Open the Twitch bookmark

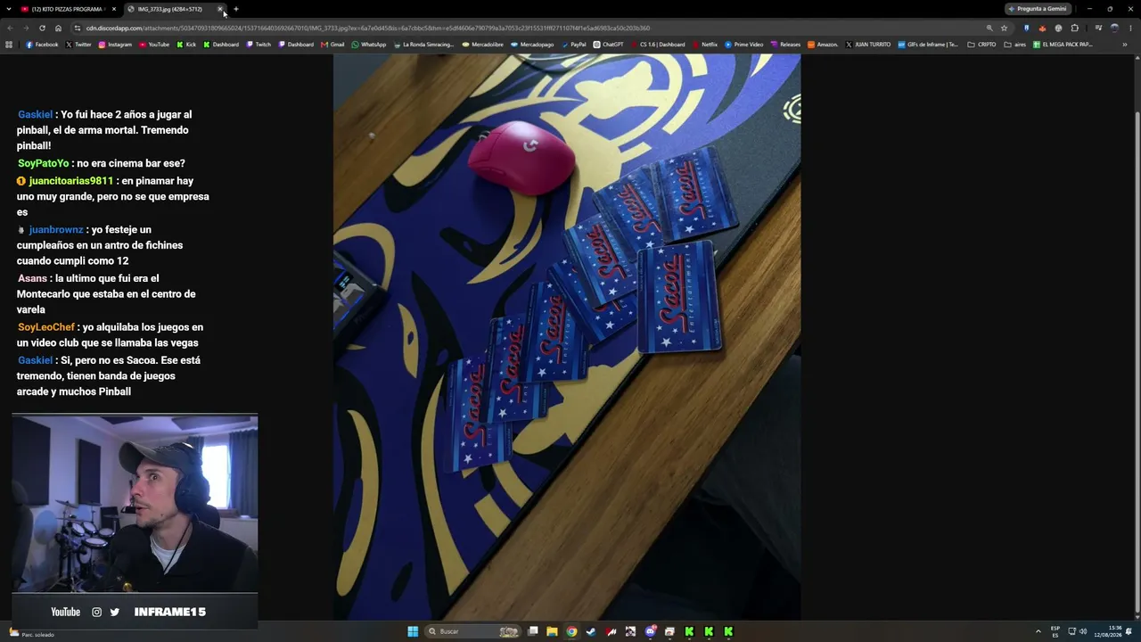[259, 45]
